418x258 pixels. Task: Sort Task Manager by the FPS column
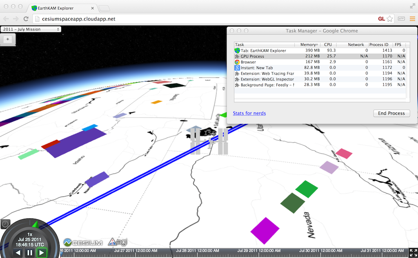tap(399, 45)
